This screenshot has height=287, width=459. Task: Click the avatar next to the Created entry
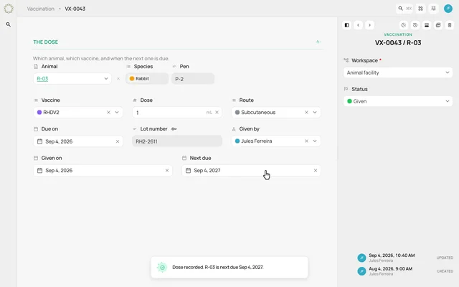click(361, 271)
